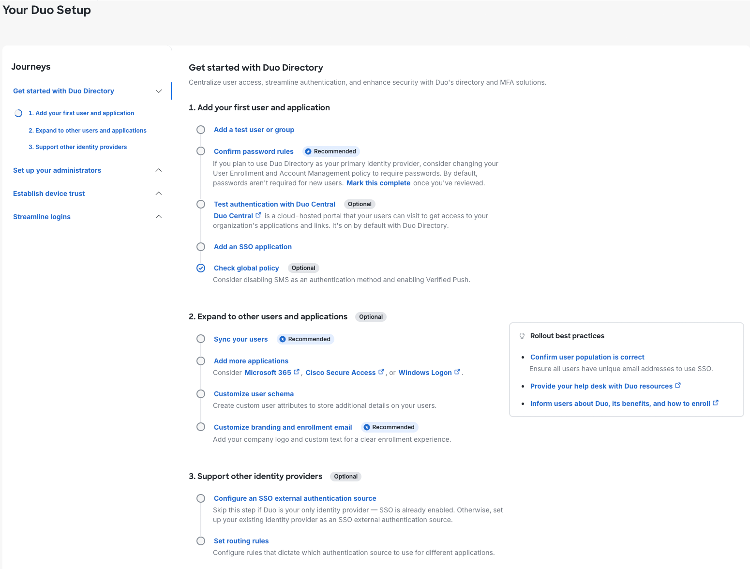Image resolution: width=750 pixels, height=569 pixels.
Task: Click star icon in Sync your users Recommended badge
Action: (283, 339)
